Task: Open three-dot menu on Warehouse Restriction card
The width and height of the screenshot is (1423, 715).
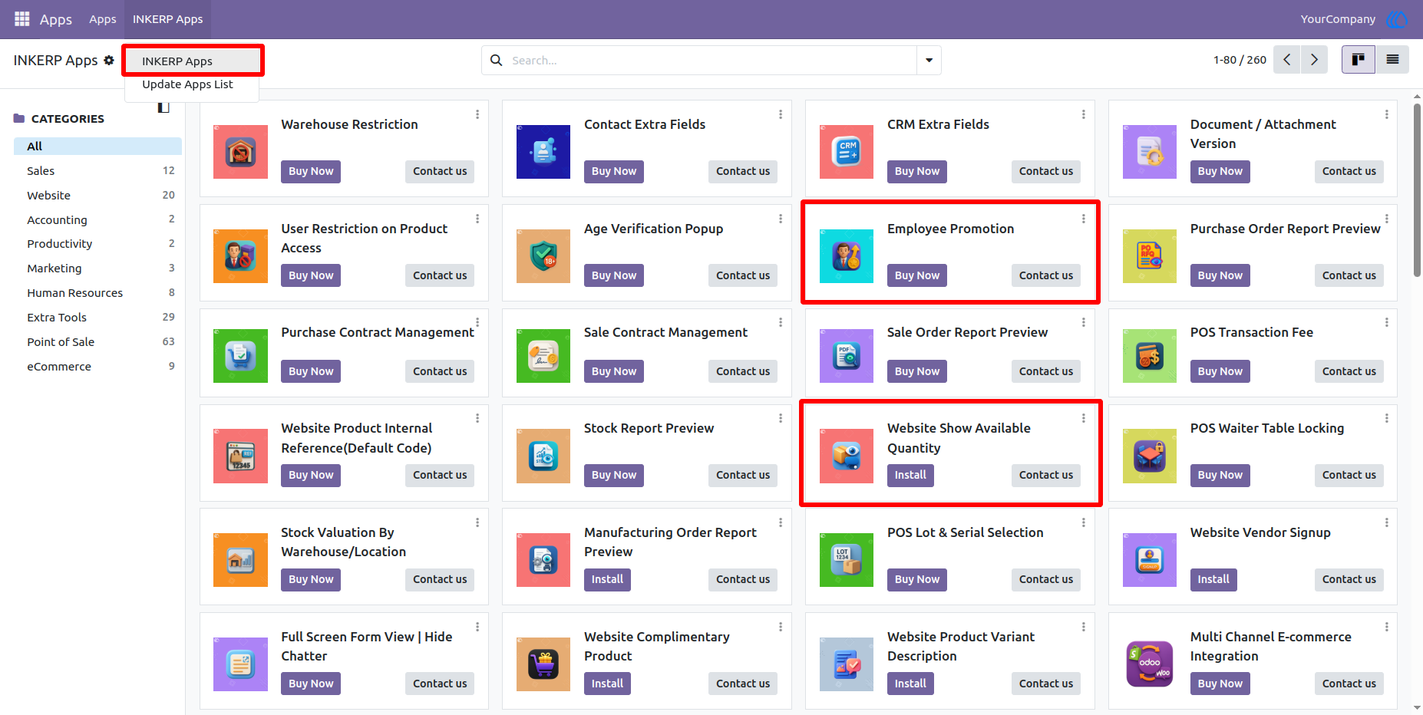Action: (x=477, y=114)
